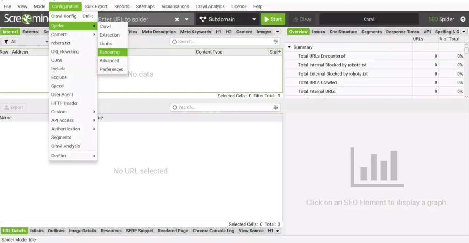Screen dimensions: 469x243
Task: Select Total URLs Crawled row
Action: [x=375, y=82]
